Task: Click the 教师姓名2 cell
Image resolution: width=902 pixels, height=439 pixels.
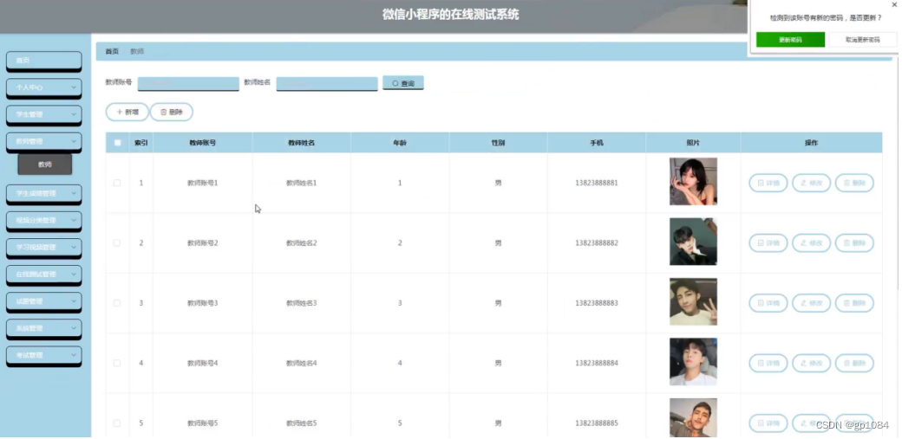Action: click(x=302, y=243)
